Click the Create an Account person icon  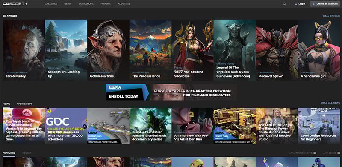[314, 4]
